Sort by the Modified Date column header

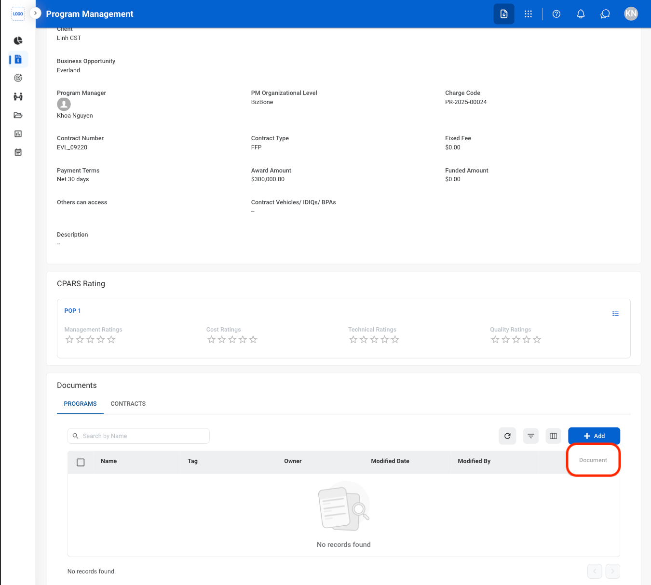click(x=390, y=461)
